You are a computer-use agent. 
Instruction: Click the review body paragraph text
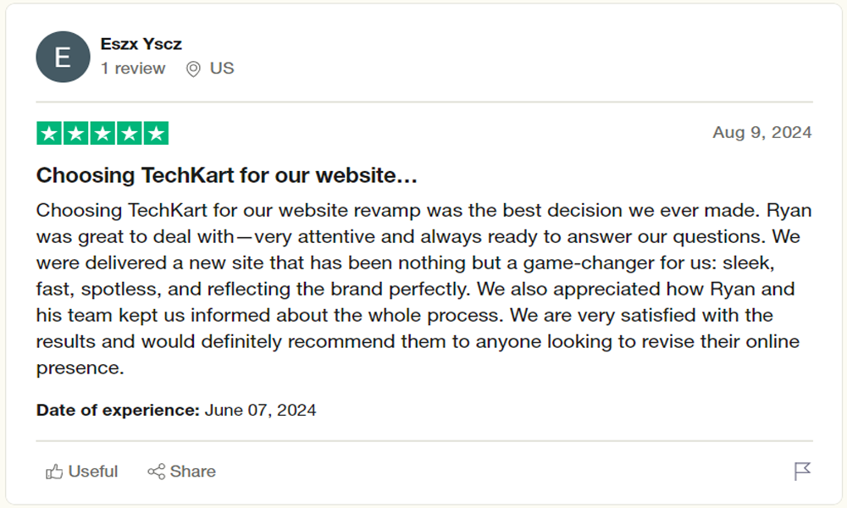tap(424, 289)
